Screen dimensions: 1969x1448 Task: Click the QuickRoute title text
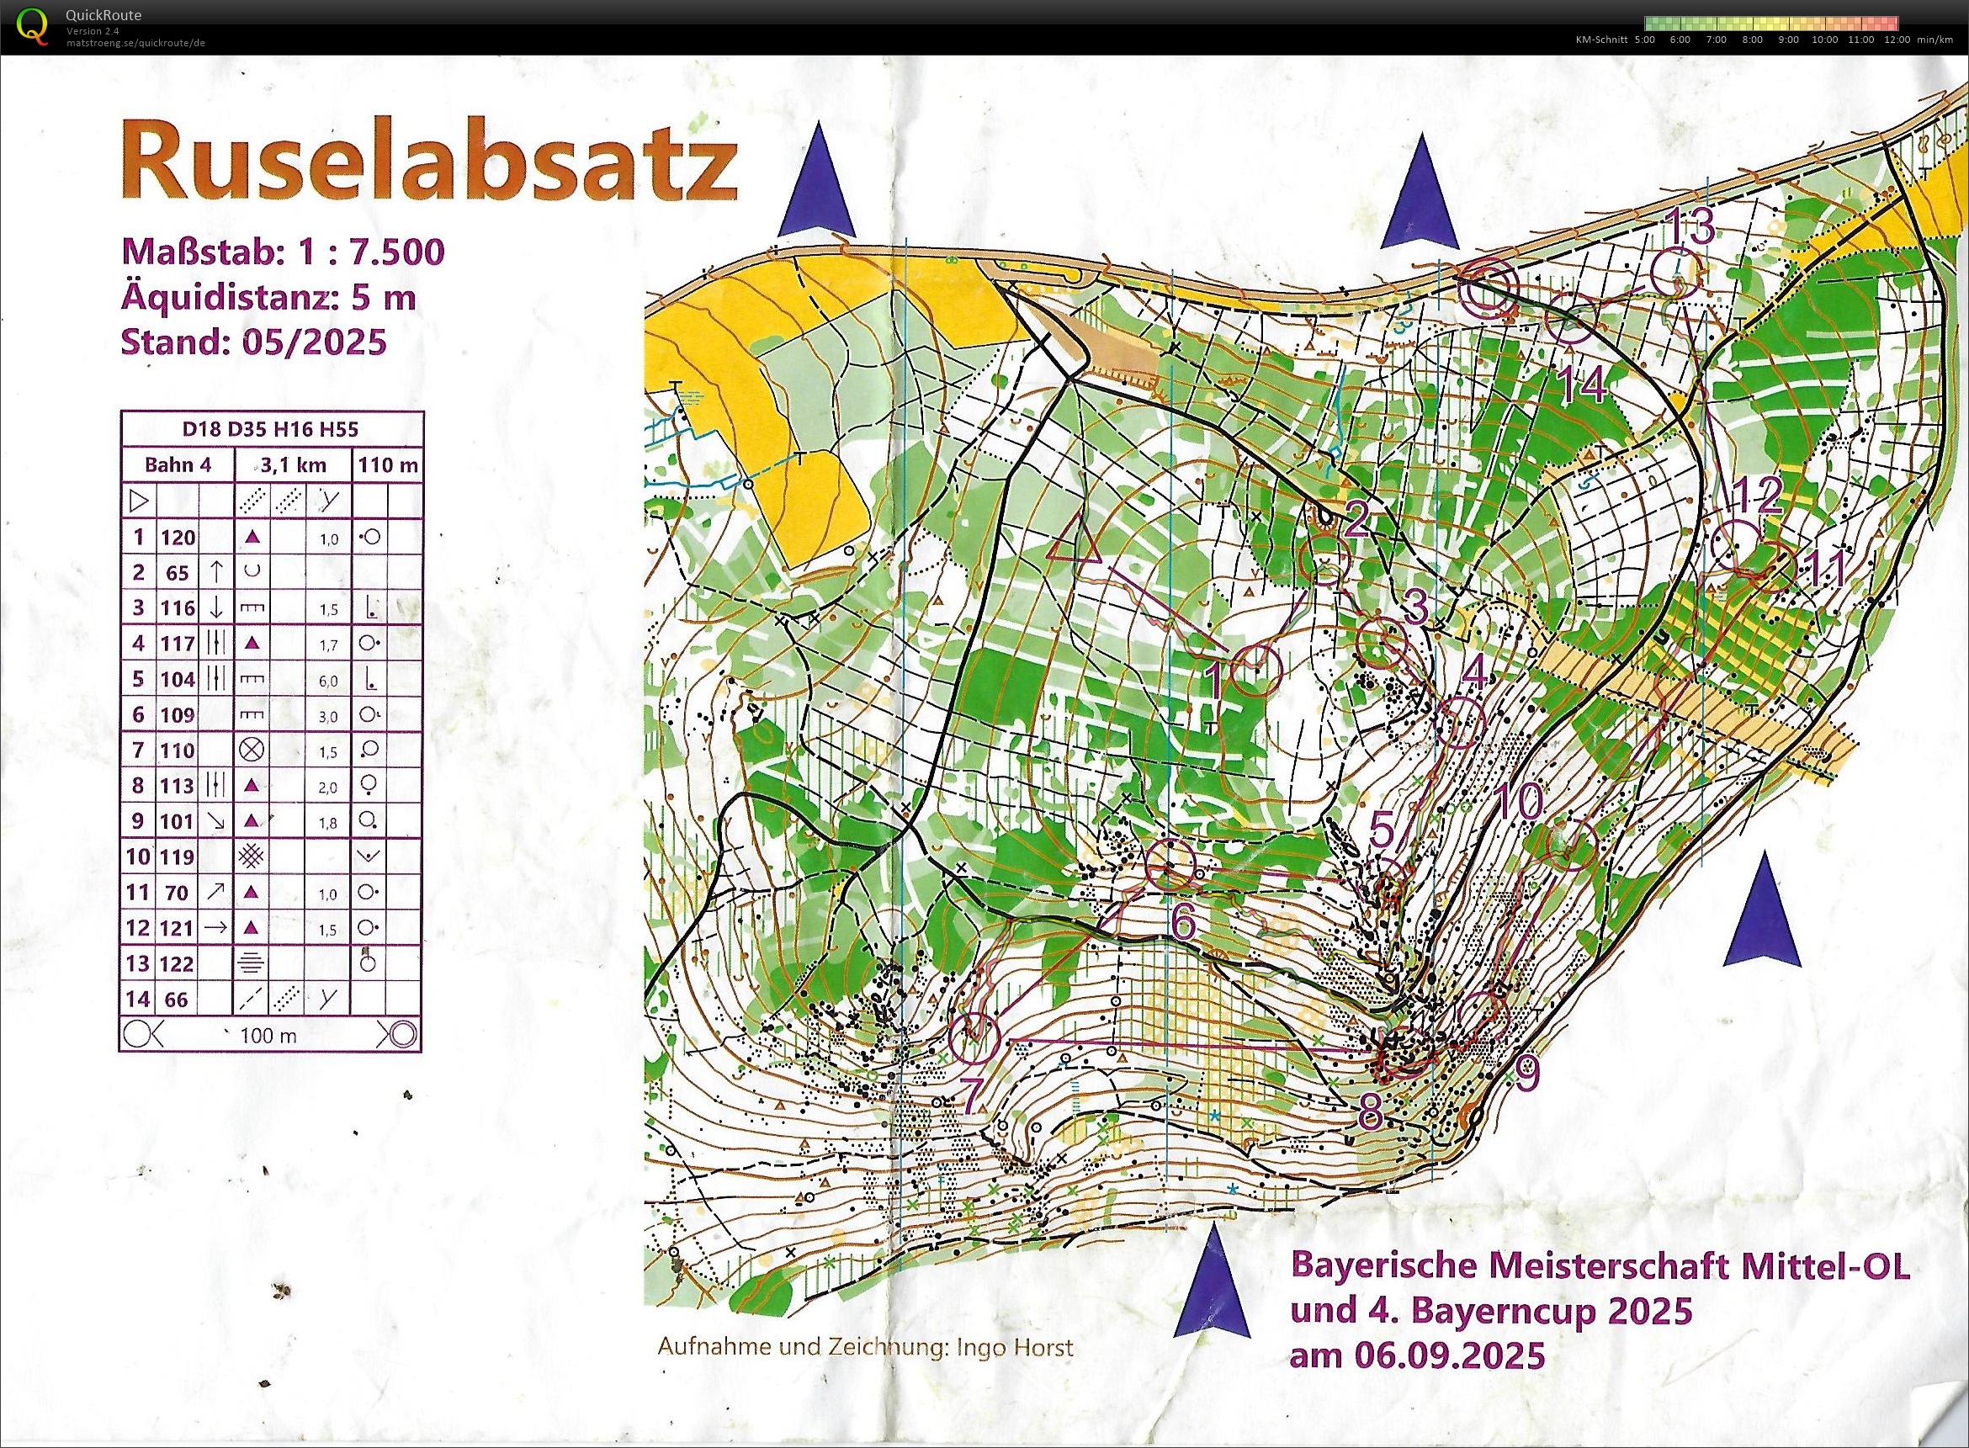click(103, 15)
